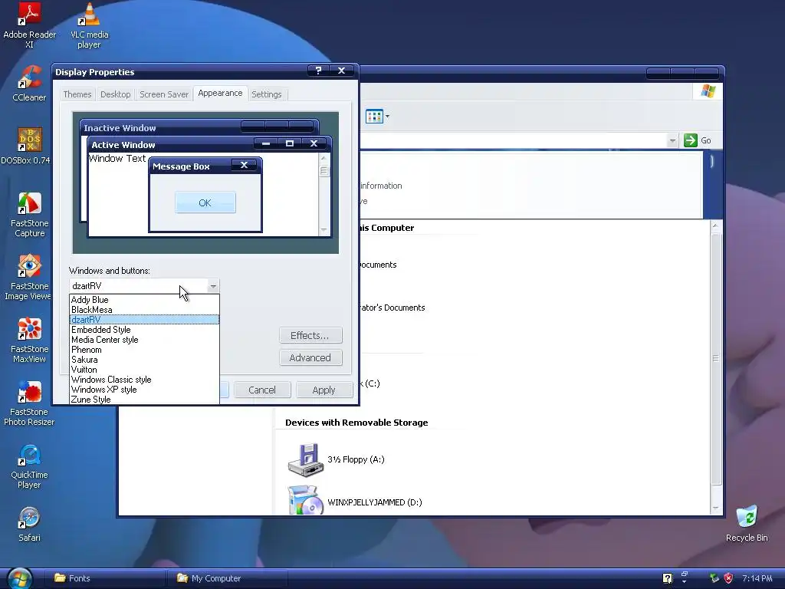Pick Phenom style option
The width and height of the screenshot is (785, 589).
[144, 350]
